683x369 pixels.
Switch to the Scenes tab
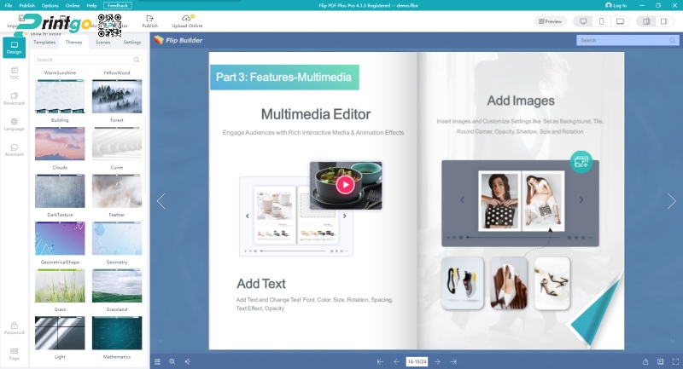pyautogui.click(x=102, y=42)
